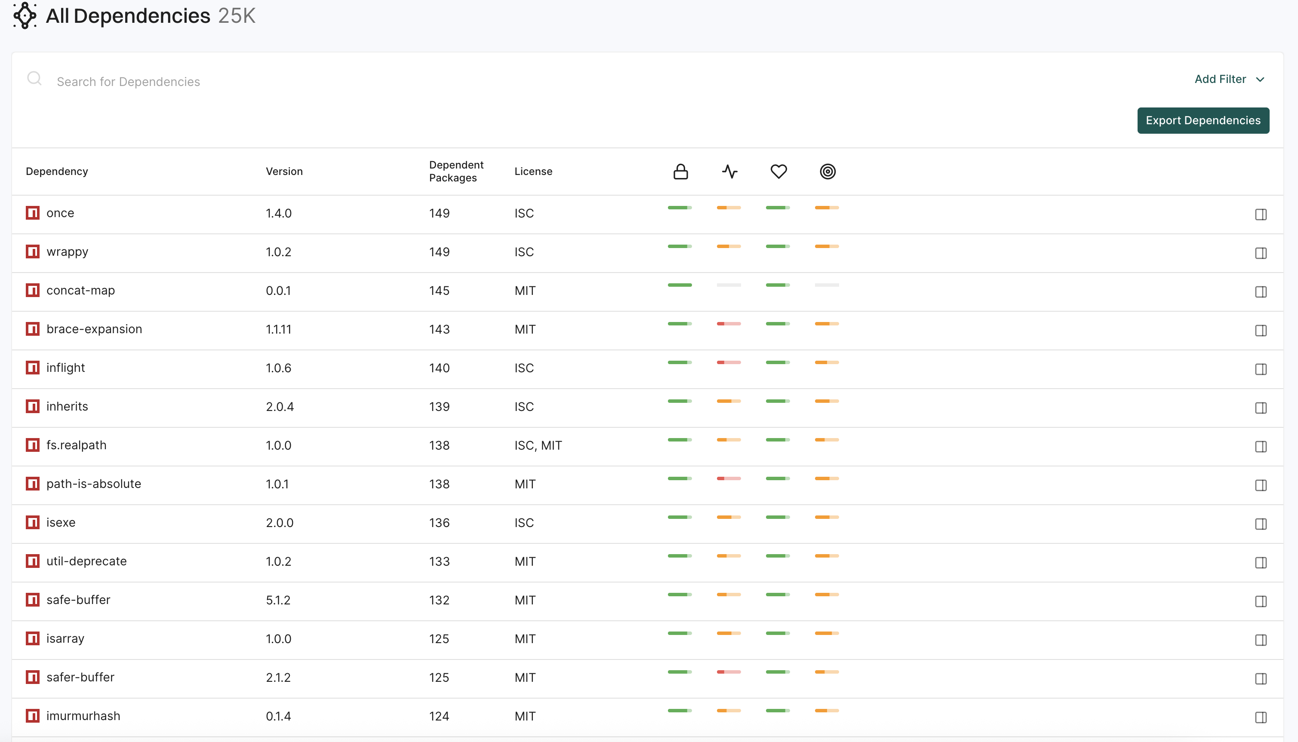Click dependent count 124

[439, 716]
